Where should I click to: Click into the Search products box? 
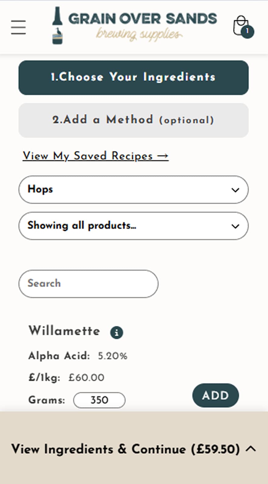[88, 284]
